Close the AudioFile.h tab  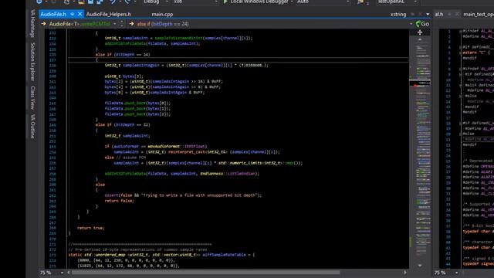[x=80, y=14]
